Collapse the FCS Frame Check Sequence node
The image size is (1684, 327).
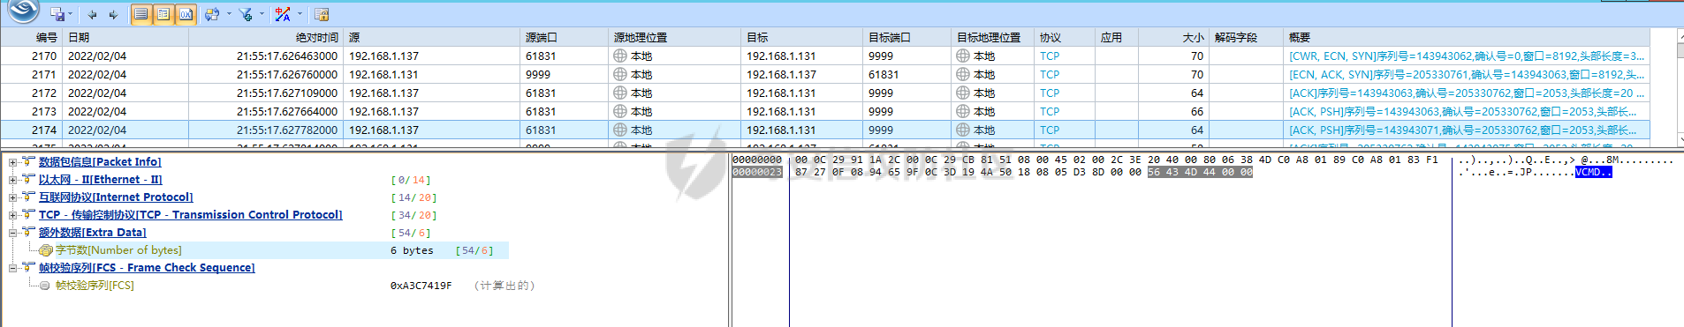pos(12,268)
